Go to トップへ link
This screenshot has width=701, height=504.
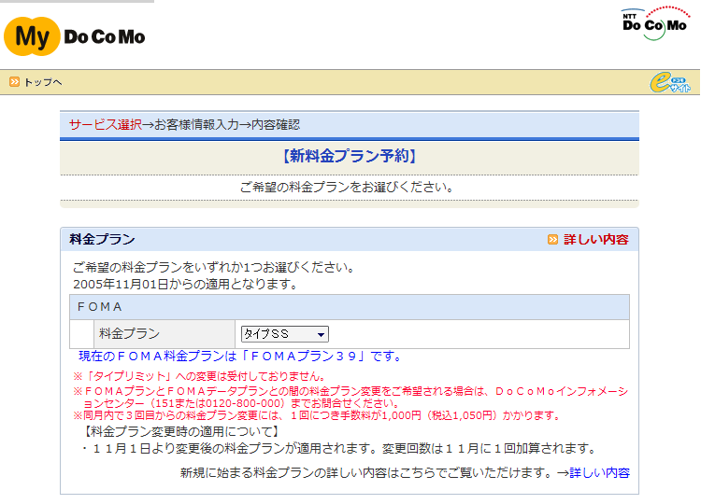coord(42,82)
